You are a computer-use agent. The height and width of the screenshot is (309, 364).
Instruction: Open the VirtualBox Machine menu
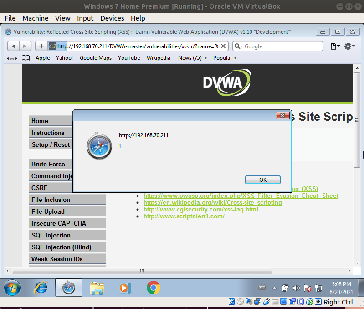(35, 18)
